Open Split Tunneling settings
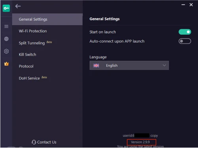Image resolution: width=198 pixels, height=148 pixels. coord(32,43)
